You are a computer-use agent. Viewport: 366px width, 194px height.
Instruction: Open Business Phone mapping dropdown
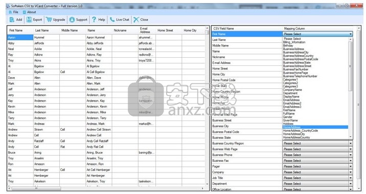point(317,155)
